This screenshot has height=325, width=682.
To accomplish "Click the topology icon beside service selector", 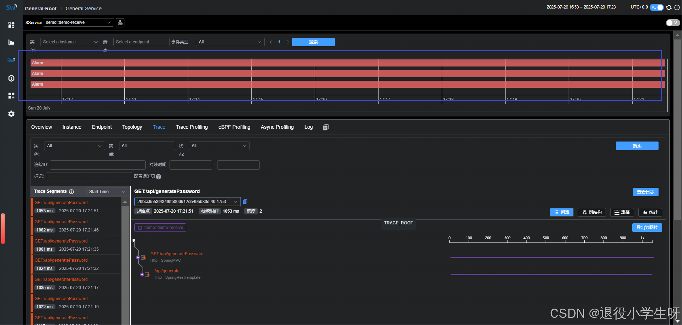I will [x=120, y=23].
